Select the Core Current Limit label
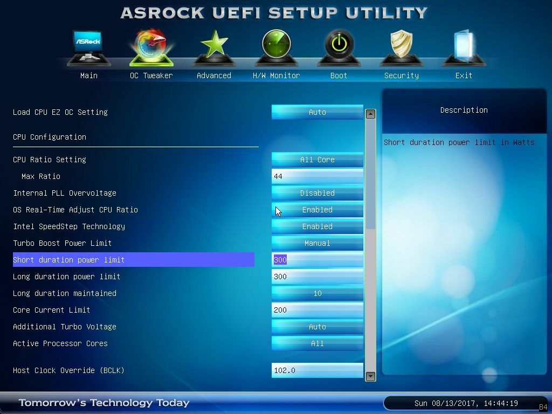This screenshot has height=414, width=552. tap(51, 310)
